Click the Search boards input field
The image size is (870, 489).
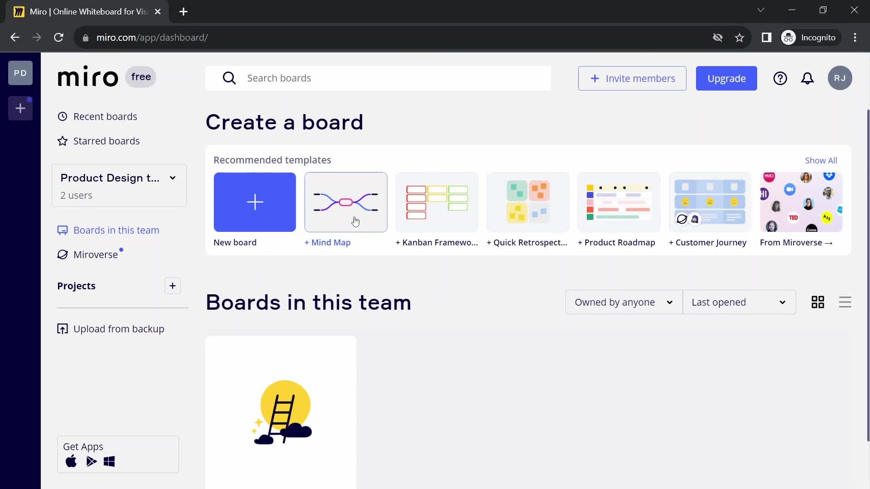click(x=380, y=78)
